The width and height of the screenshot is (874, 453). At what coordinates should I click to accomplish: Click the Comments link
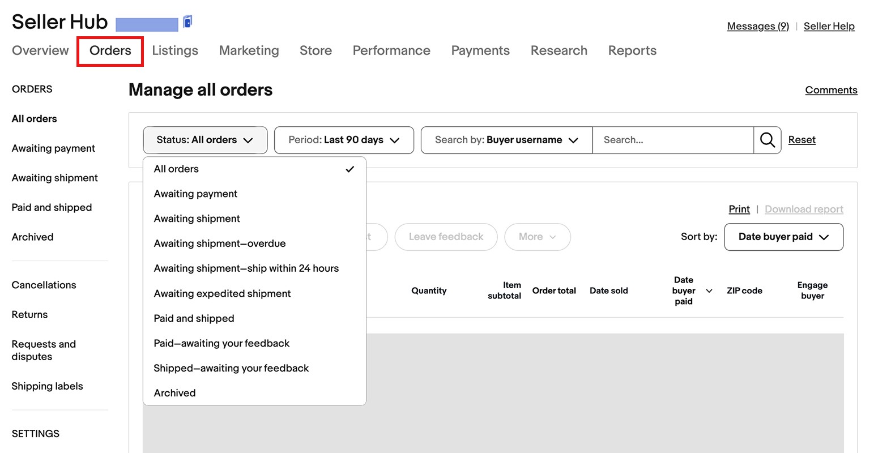(x=831, y=90)
